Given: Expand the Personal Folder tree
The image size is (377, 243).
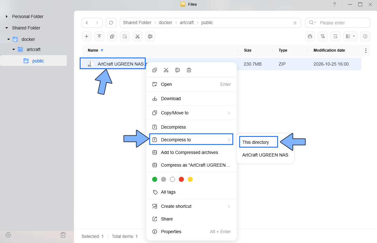Looking at the screenshot, I should pyautogui.click(x=7, y=16).
